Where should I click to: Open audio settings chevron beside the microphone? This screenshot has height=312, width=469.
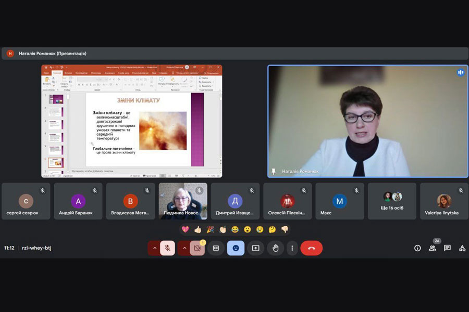[154, 248]
